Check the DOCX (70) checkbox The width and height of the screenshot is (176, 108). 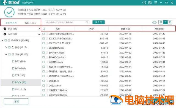tap(13, 82)
